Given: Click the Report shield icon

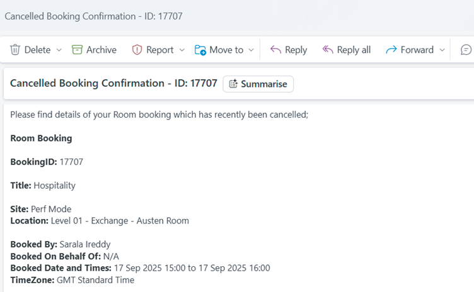Looking at the screenshot, I should [137, 50].
